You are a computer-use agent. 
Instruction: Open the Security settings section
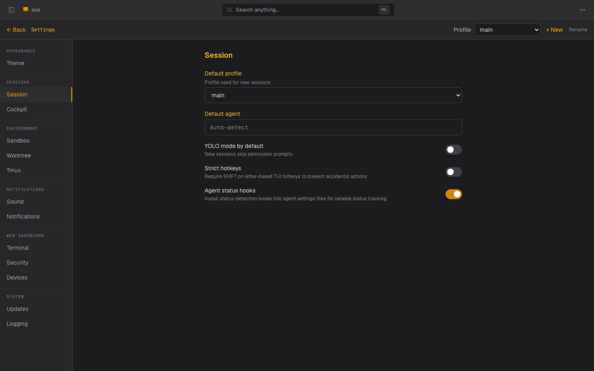pos(36,263)
